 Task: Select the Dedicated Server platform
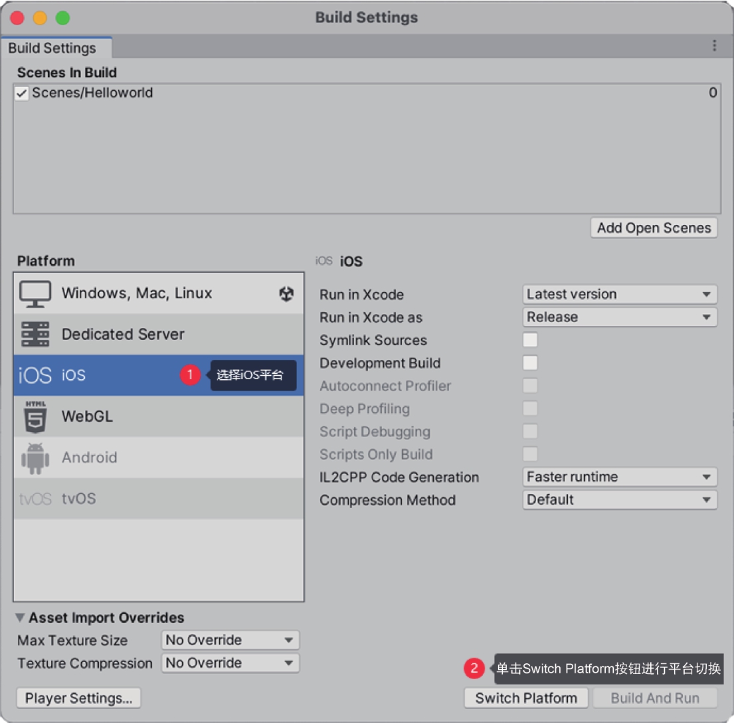tap(159, 334)
